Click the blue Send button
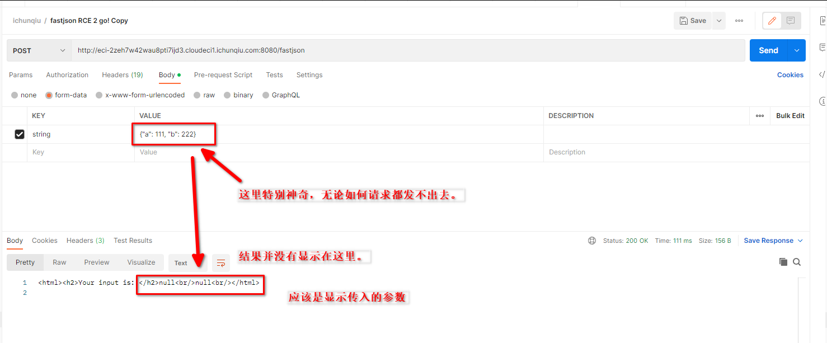Viewport: 827px width, 343px height. point(768,50)
